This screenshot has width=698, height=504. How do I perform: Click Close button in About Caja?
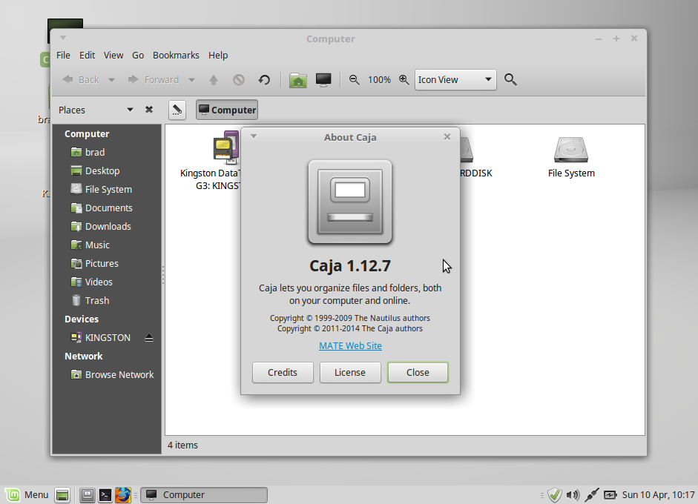point(418,372)
